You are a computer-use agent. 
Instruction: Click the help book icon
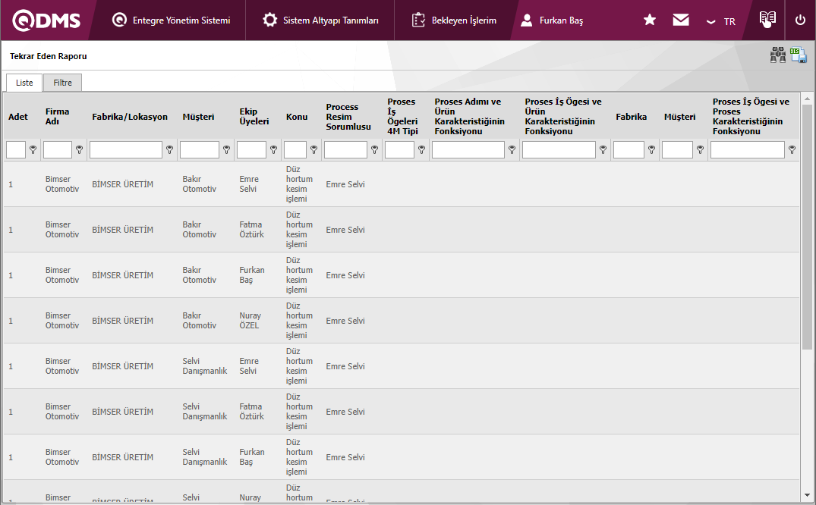coord(767,20)
